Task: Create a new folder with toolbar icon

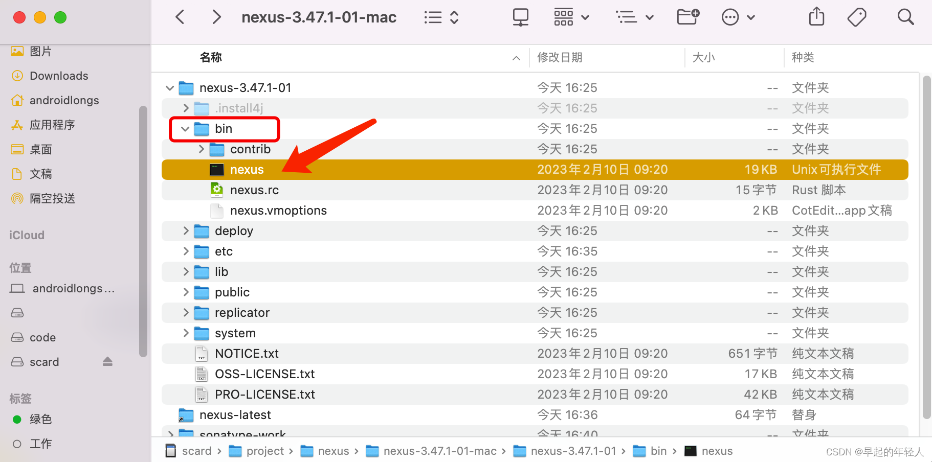Action: 688,17
